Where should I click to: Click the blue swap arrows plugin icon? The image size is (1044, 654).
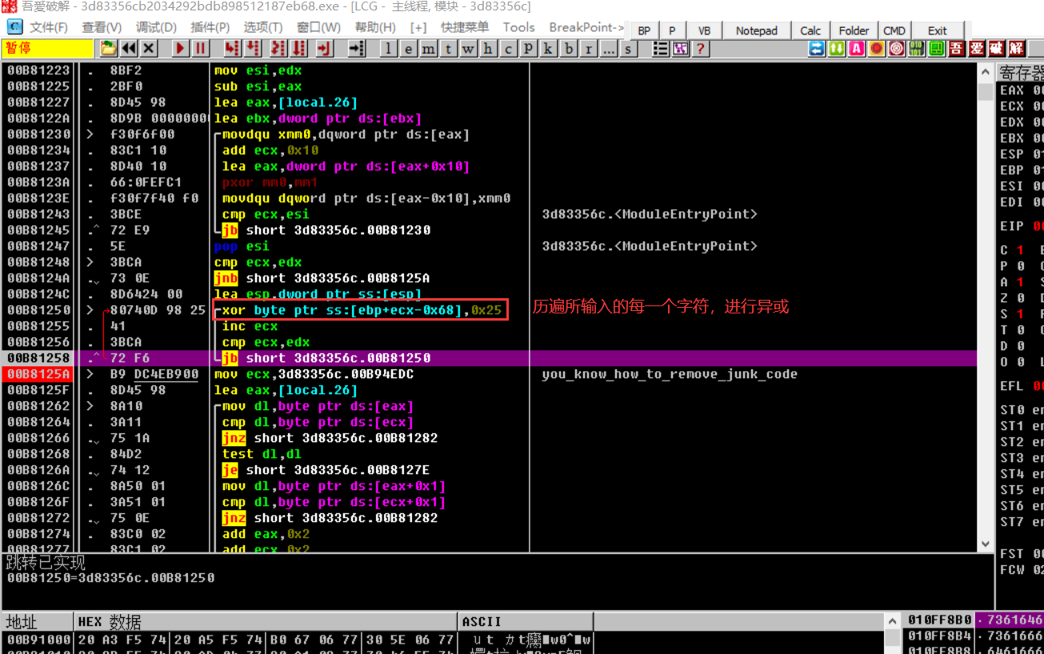click(x=817, y=49)
